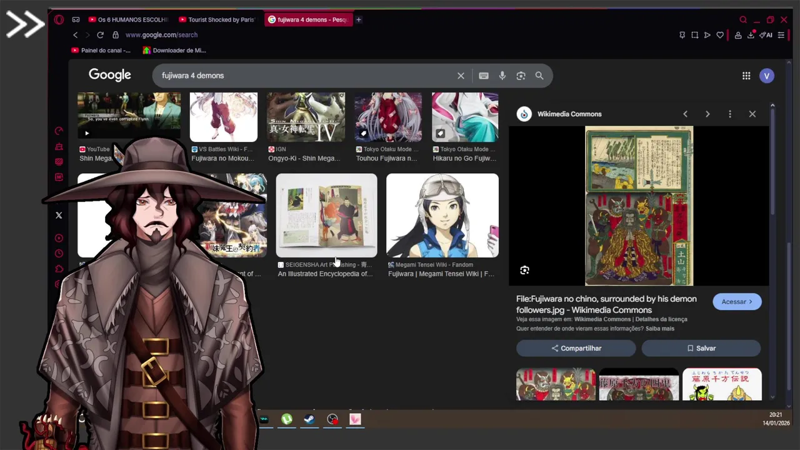Click the Google logo

[109, 75]
